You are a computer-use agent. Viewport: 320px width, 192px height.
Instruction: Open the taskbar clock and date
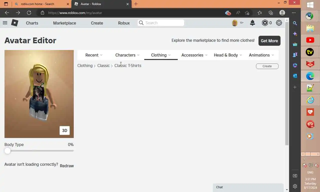[310, 183]
